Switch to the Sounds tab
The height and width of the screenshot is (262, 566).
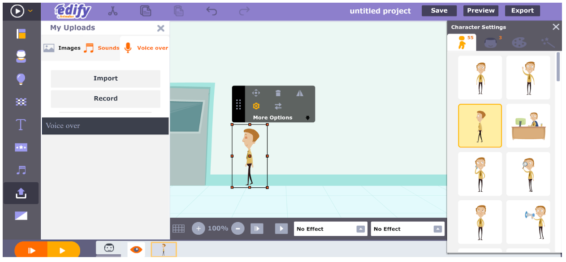point(102,48)
